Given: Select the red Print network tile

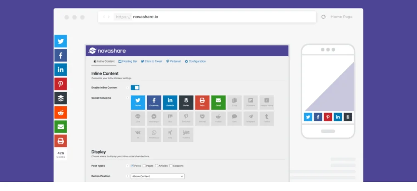Looking at the screenshot, I should tap(202, 103).
